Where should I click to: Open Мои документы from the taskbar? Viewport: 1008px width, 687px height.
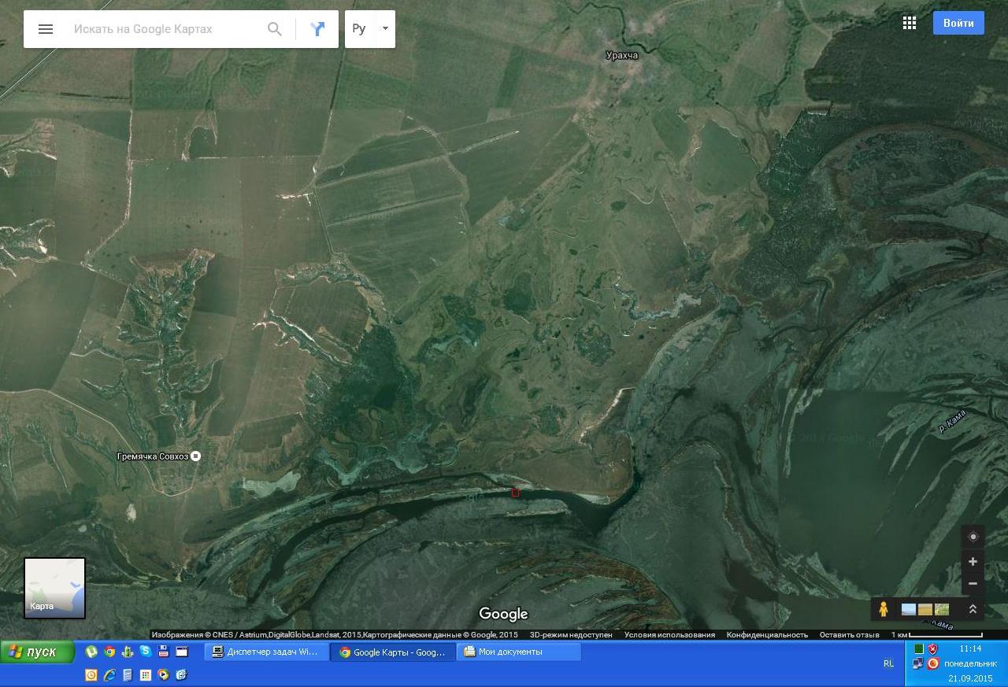tap(518, 652)
